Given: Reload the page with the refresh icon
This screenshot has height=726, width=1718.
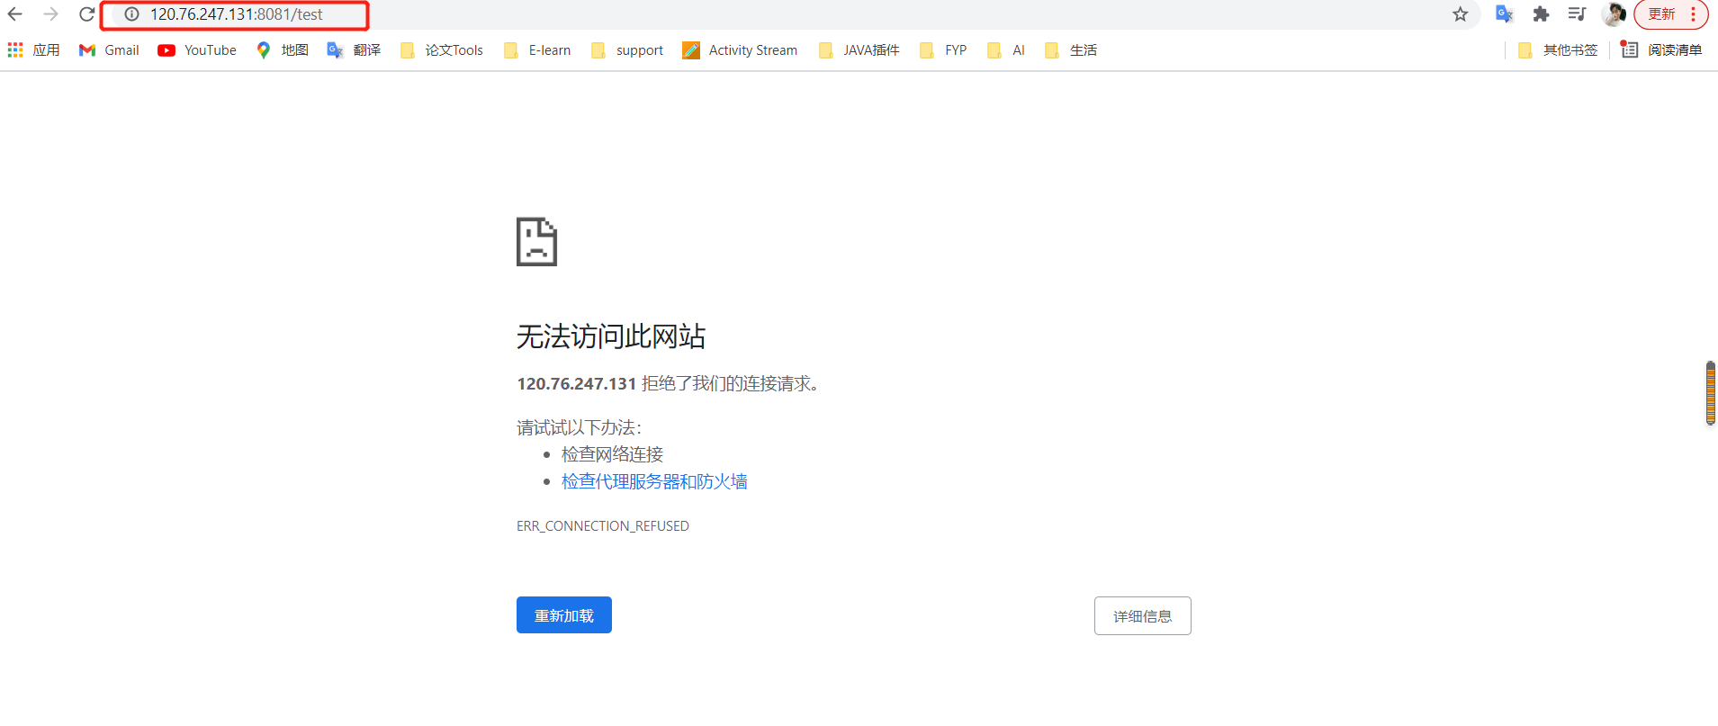Looking at the screenshot, I should [86, 14].
